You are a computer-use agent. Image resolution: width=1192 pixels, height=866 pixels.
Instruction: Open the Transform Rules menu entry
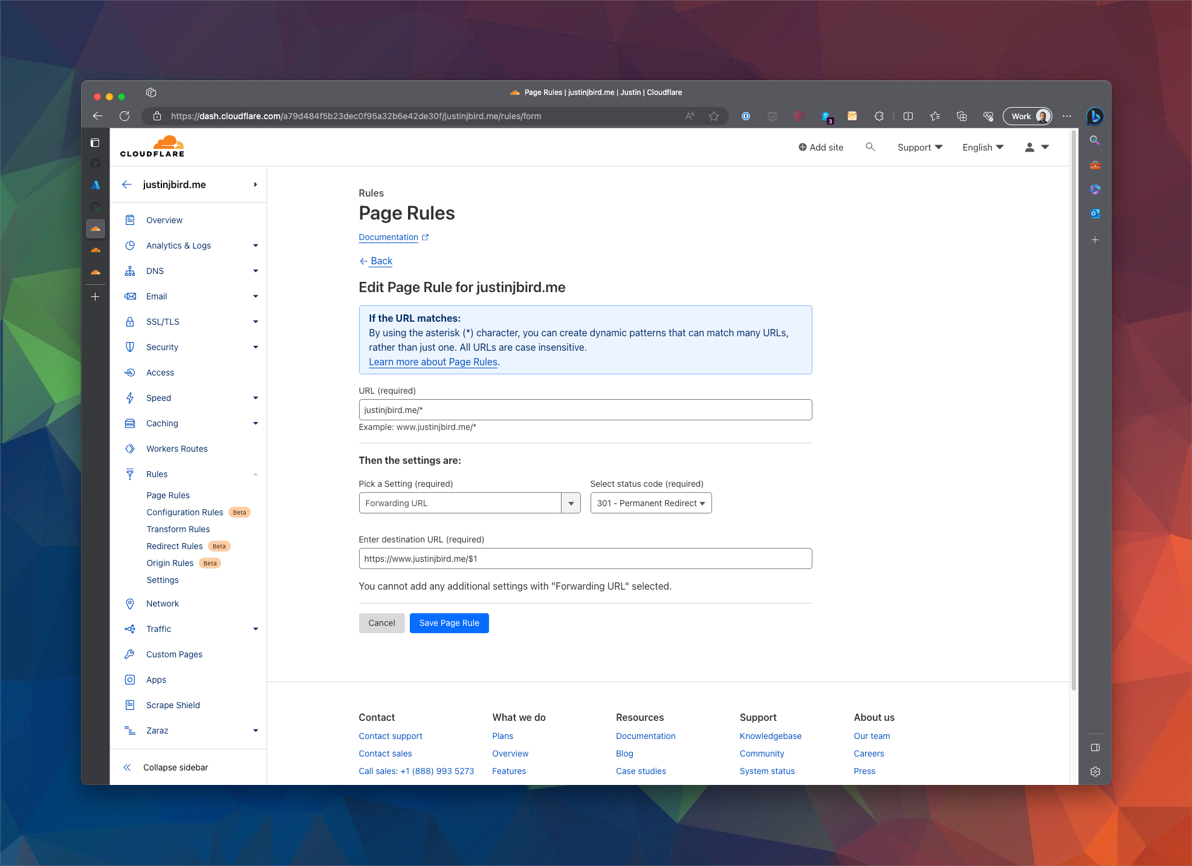point(178,529)
